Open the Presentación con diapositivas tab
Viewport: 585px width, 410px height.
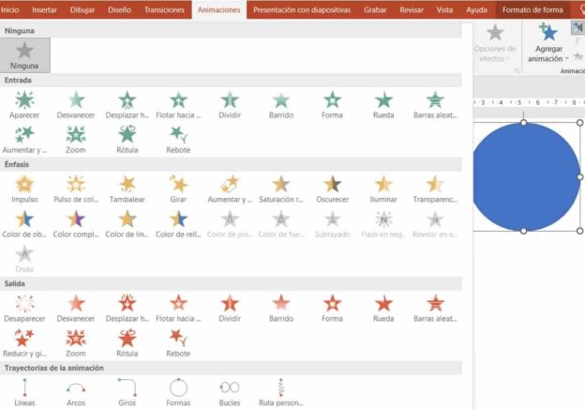[x=302, y=9]
